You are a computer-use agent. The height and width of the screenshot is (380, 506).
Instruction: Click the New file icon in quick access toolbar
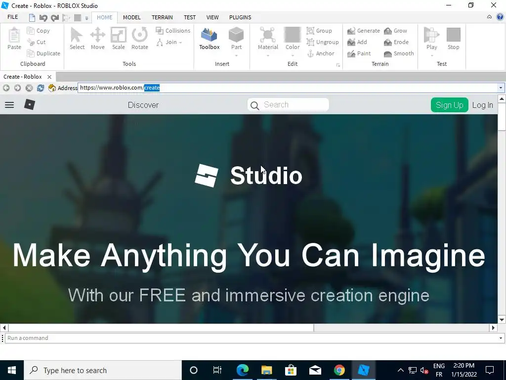pyautogui.click(x=32, y=17)
